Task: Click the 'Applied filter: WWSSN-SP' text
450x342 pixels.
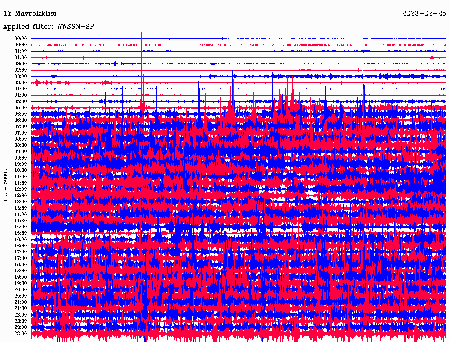Action: point(48,27)
